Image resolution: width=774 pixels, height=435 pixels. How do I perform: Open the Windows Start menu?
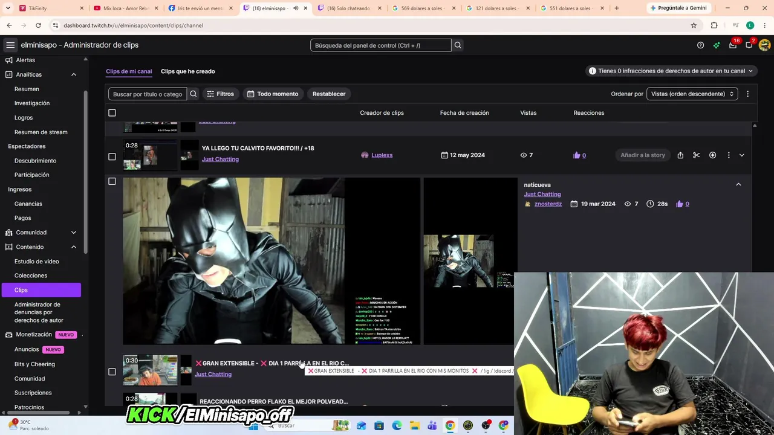coord(254,426)
